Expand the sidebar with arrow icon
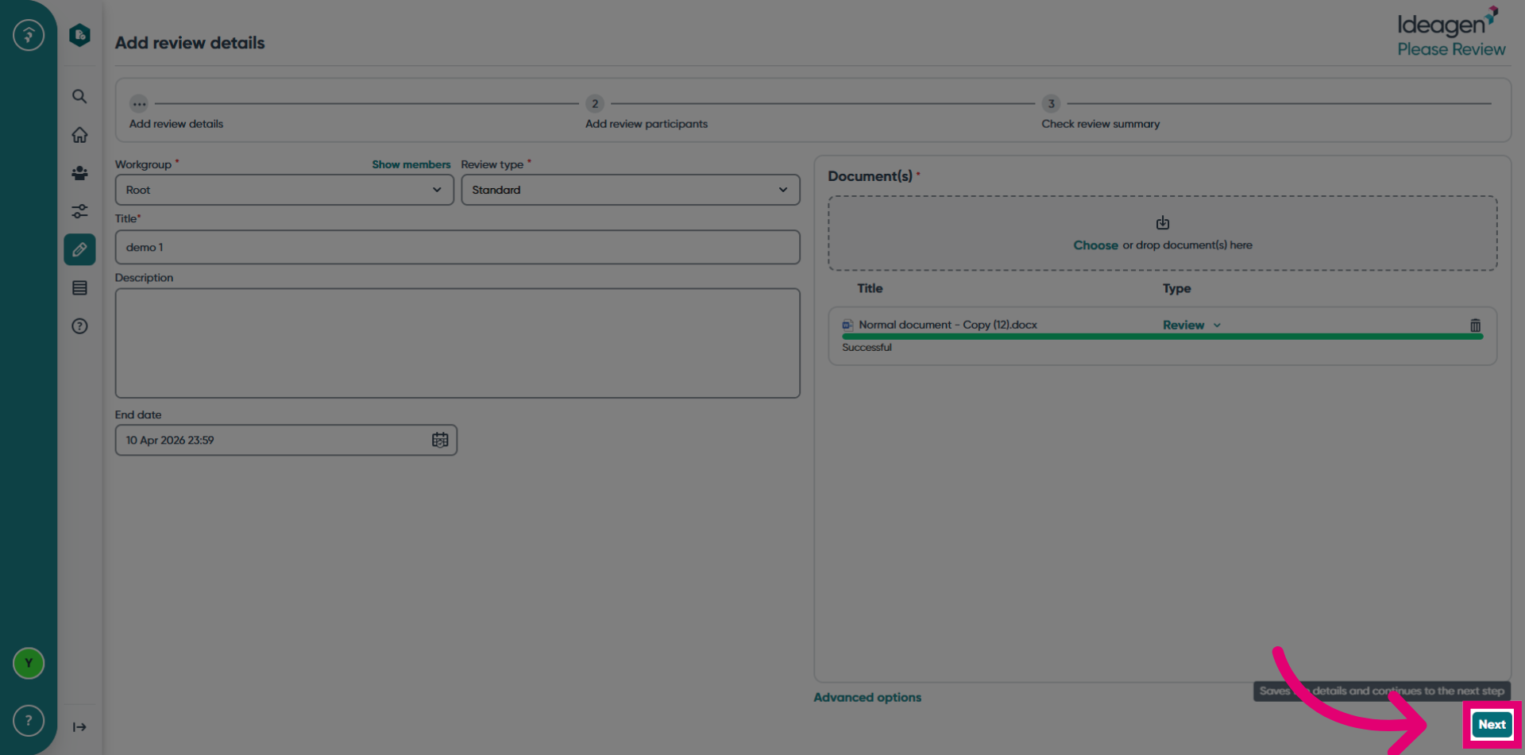The height and width of the screenshot is (755, 1525). click(x=79, y=727)
